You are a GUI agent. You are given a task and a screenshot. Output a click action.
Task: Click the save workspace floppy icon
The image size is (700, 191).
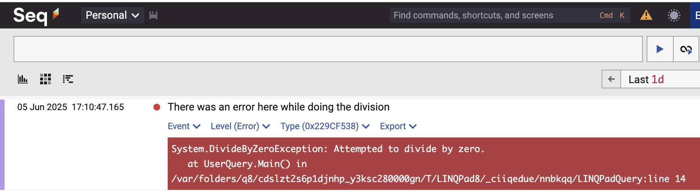153,15
